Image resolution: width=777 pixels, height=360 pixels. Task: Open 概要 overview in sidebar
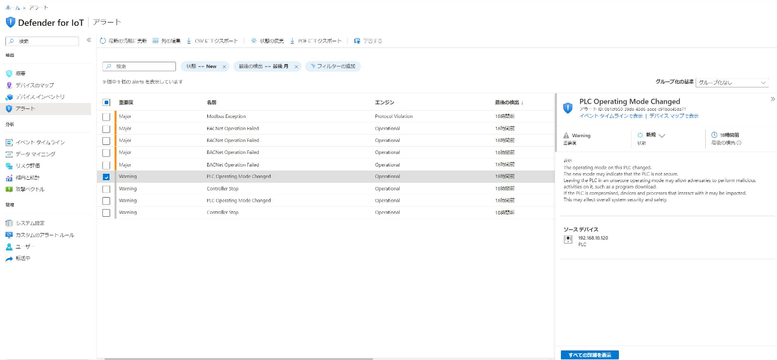[20, 73]
